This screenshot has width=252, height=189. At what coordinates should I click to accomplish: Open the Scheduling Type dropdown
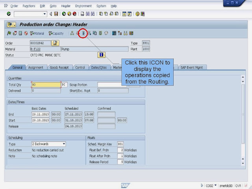tap(64, 144)
